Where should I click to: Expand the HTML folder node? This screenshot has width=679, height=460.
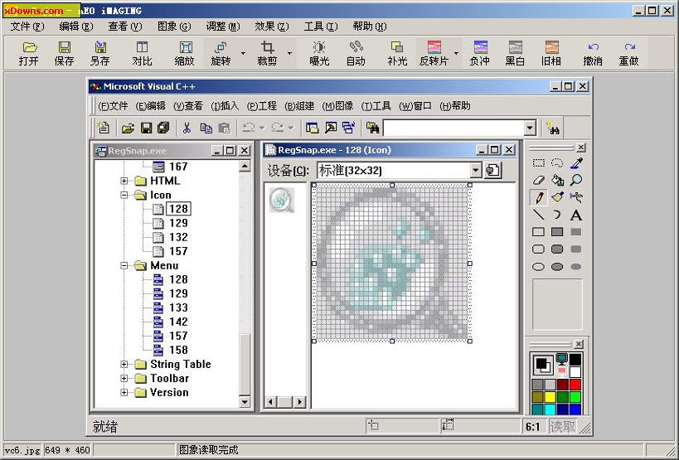(124, 181)
